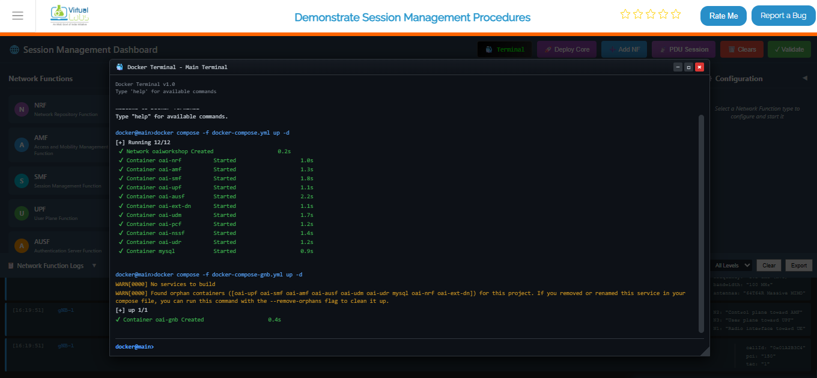This screenshot has height=378, width=817.
Task: Open the All Levels log filter dropdown
Action: [732, 265]
